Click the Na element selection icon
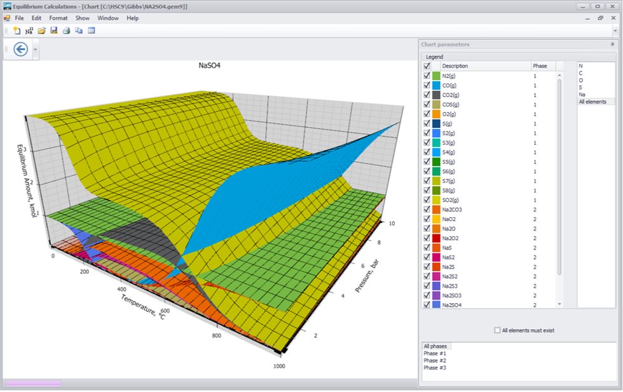 coord(29,30)
